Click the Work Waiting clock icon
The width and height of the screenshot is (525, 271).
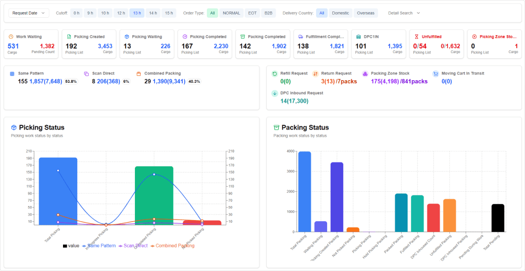click(10, 37)
